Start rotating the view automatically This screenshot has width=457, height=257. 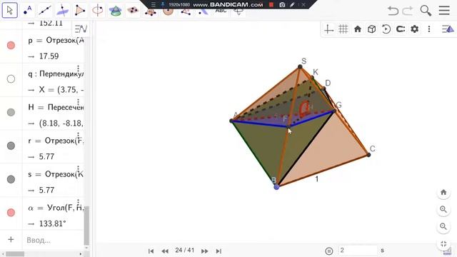386,29
